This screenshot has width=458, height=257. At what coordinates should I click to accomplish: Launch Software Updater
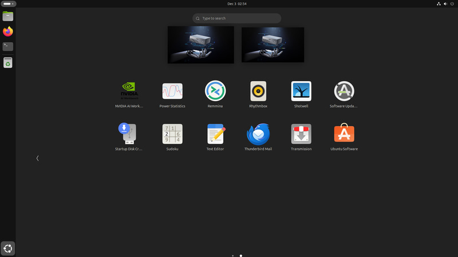pos(344,94)
